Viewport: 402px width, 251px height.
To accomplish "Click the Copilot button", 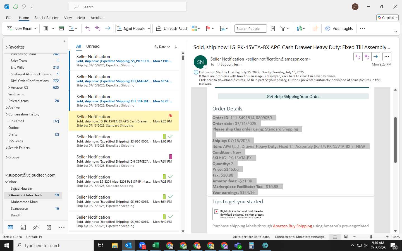I will (x=387, y=18).
